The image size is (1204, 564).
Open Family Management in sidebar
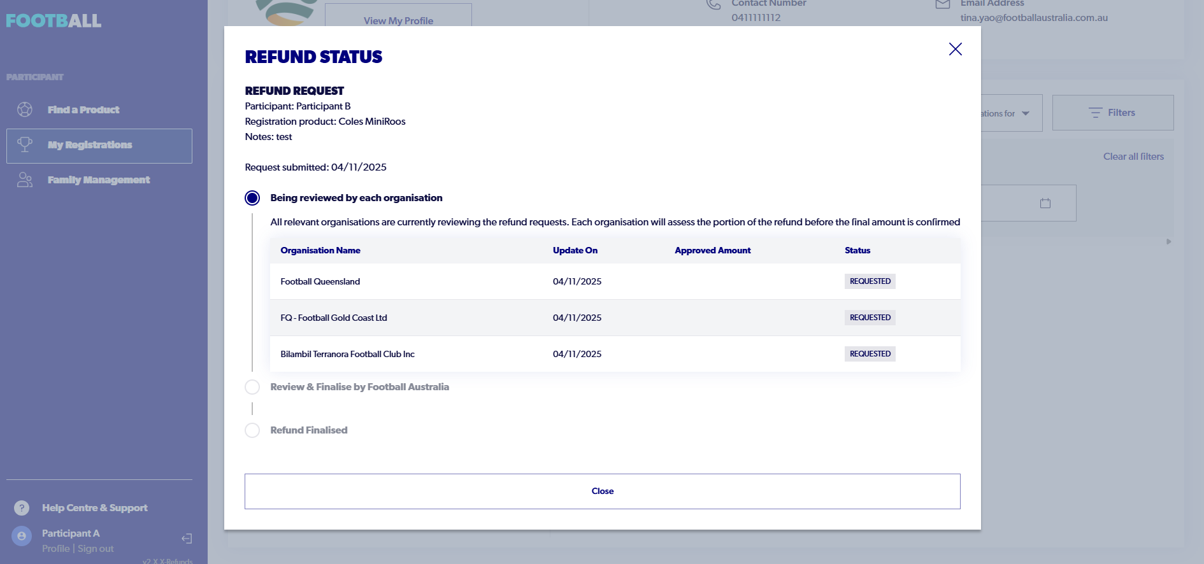click(99, 180)
